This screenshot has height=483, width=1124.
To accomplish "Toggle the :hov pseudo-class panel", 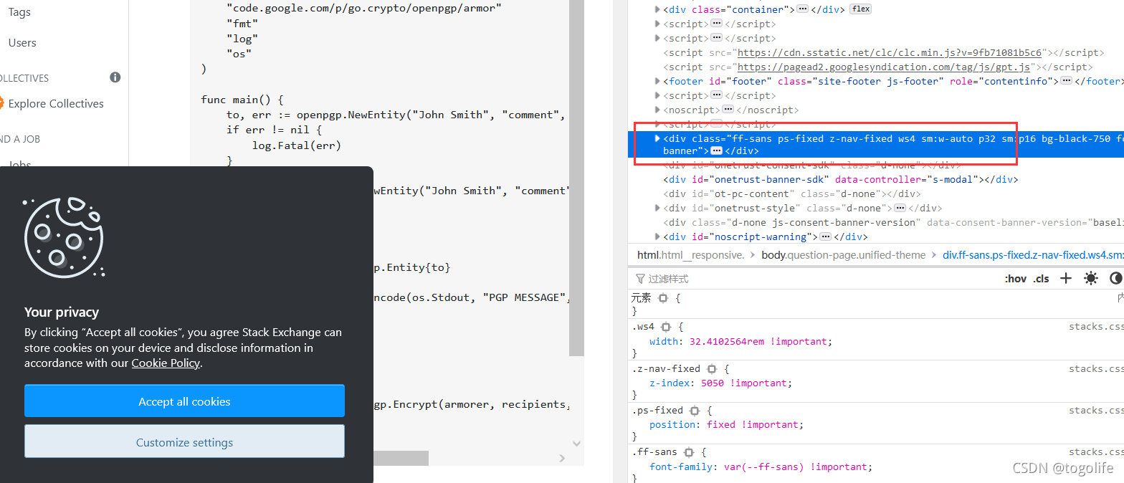I will coord(1015,279).
